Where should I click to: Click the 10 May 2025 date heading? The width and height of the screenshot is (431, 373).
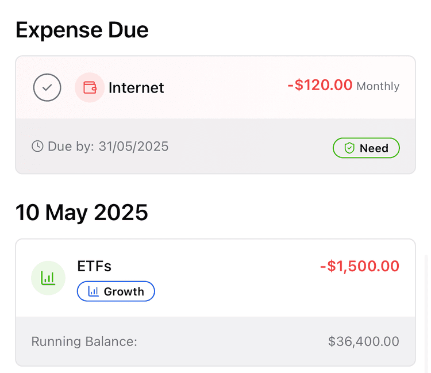click(82, 213)
